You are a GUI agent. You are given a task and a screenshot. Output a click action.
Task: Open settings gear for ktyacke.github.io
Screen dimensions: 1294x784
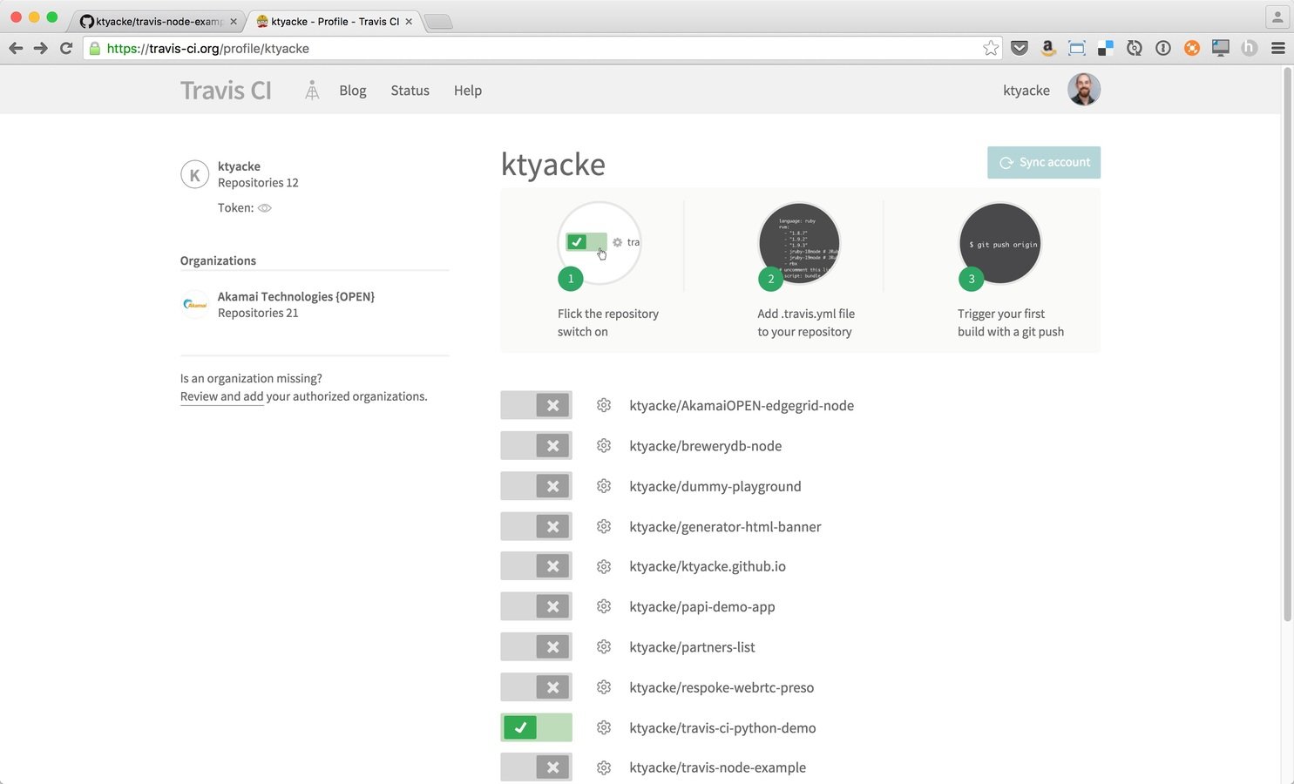point(604,566)
